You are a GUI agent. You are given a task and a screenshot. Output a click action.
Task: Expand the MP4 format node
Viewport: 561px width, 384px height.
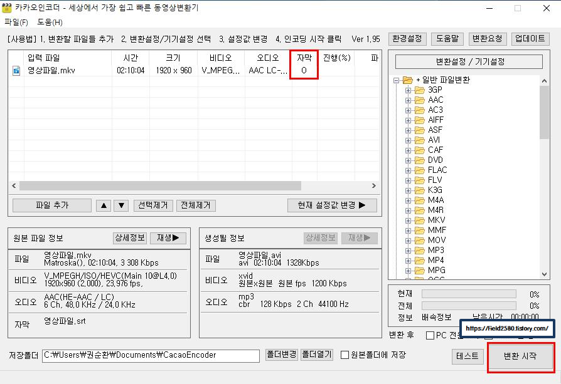coord(408,261)
